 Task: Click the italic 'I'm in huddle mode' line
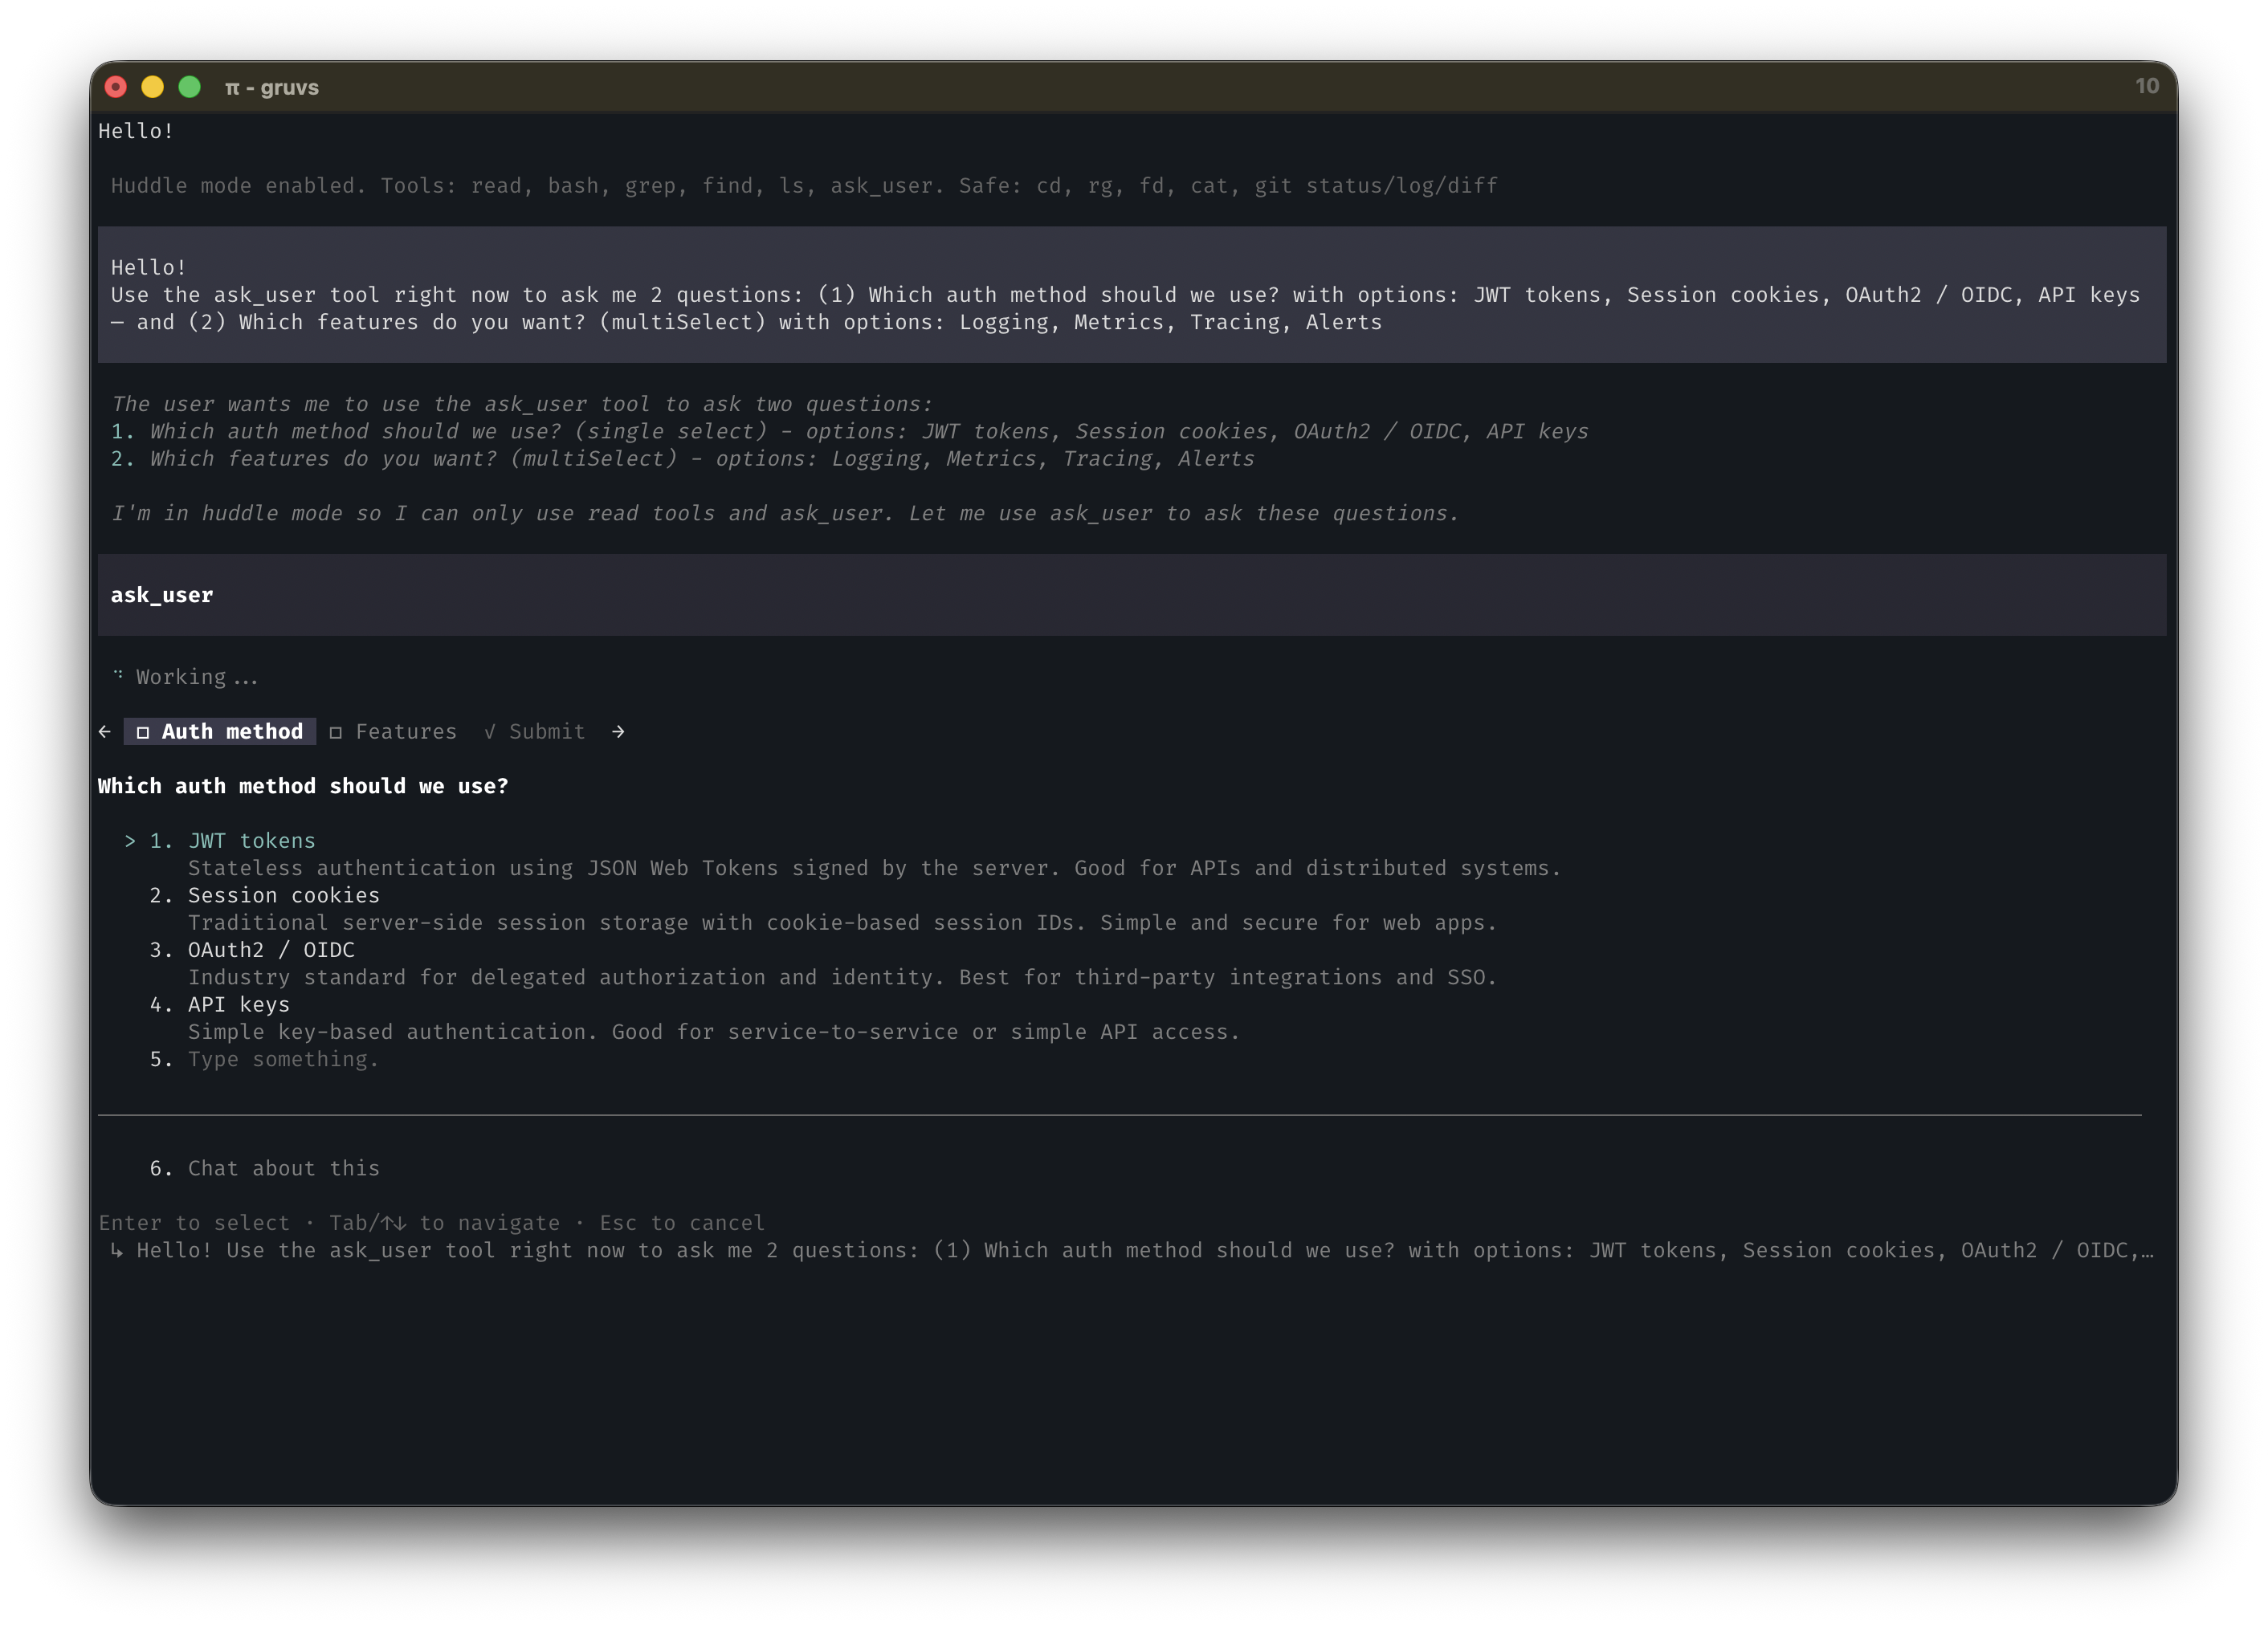pyautogui.click(x=785, y=513)
